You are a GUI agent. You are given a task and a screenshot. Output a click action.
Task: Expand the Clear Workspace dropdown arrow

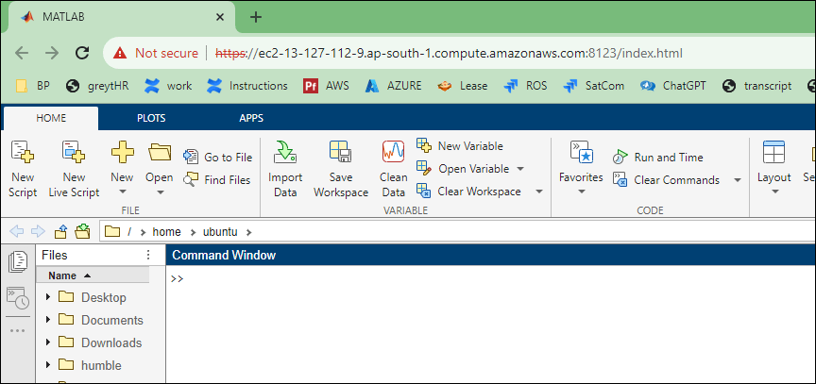[539, 192]
